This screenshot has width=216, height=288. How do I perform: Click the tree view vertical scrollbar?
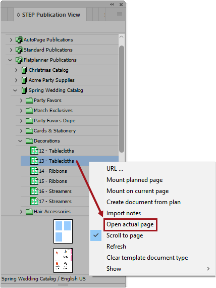(x=122, y=99)
